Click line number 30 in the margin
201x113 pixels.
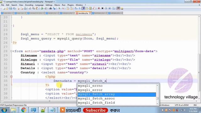click(x=5, y=60)
